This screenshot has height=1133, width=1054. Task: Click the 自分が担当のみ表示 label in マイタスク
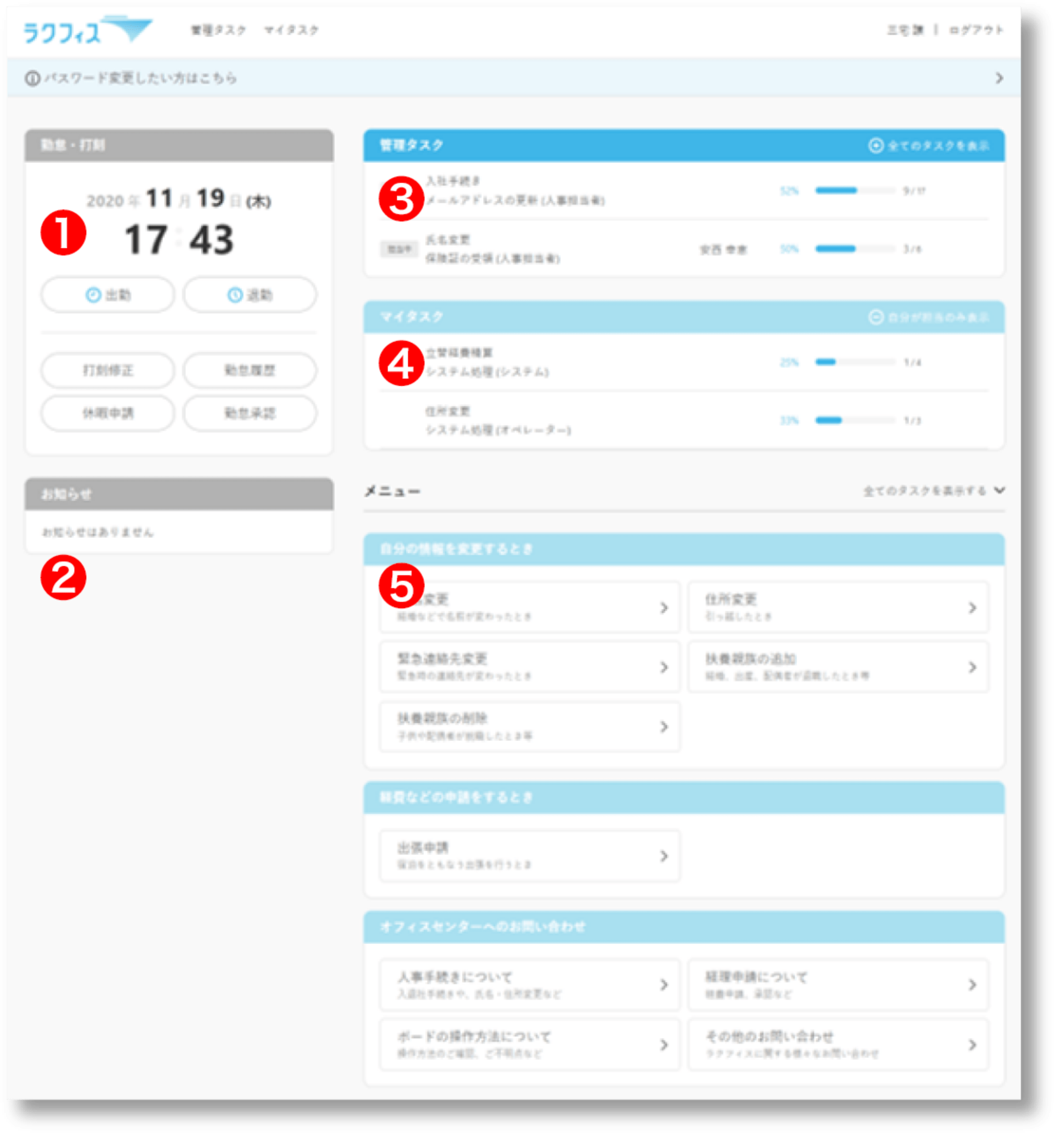point(938,317)
